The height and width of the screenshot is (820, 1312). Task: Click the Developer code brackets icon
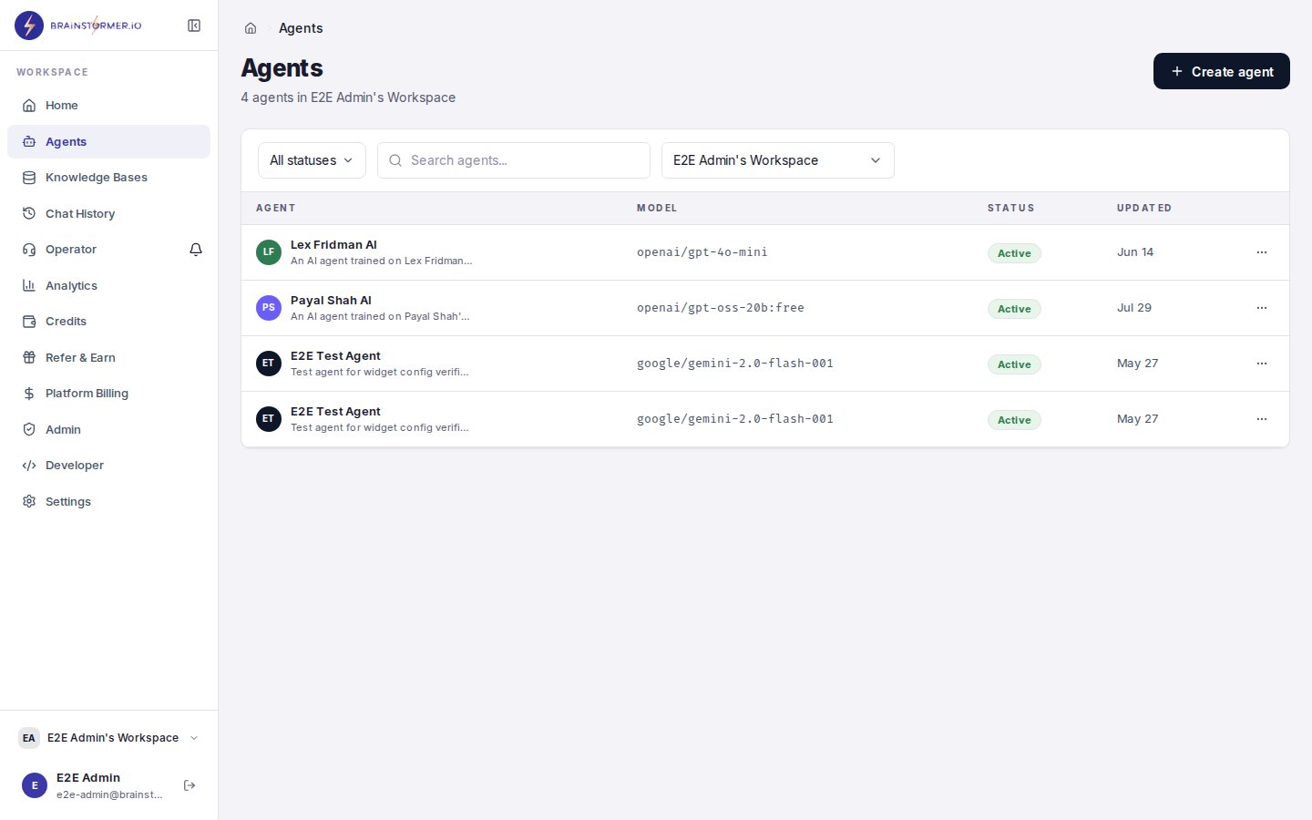(x=29, y=466)
